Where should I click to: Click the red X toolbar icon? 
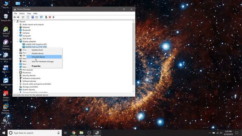[50, 17]
